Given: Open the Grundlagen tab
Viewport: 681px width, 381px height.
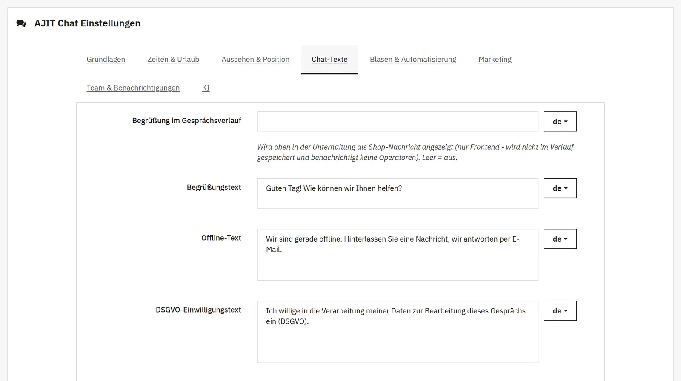Looking at the screenshot, I should pos(106,60).
